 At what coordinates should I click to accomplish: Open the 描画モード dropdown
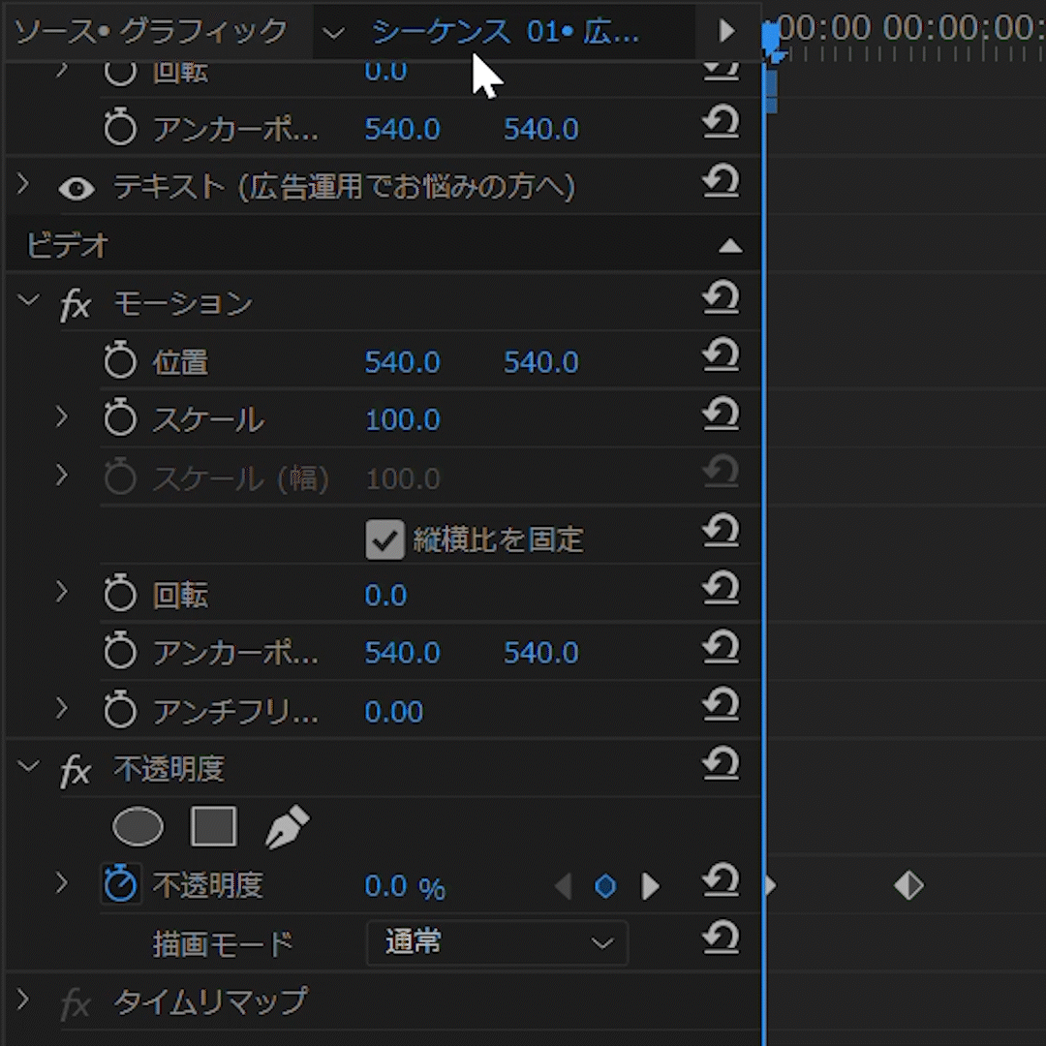pos(497,943)
